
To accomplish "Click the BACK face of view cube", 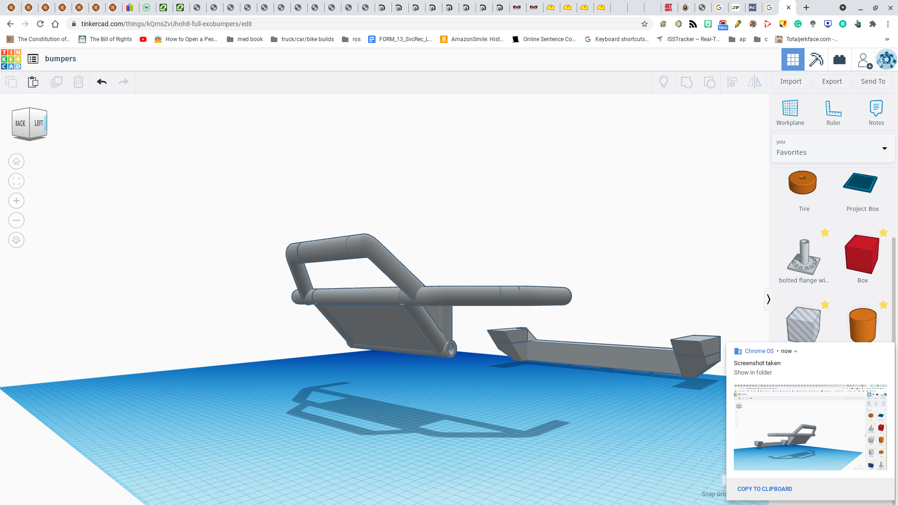I will click(20, 123).
